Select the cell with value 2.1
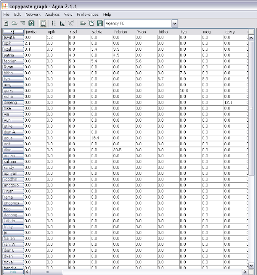 click(35, 43)
